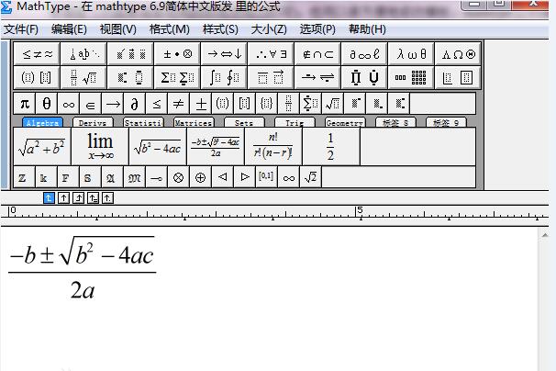Insert curly braces template
Image resolution: width=556 pixels, height=371 pixels.
click(266, 104)
